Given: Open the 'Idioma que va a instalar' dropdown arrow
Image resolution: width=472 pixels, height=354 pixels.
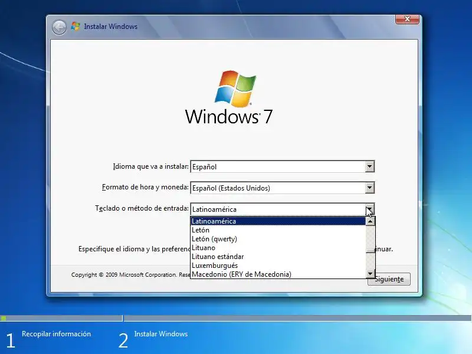Looking at the screenshot, I should point(370,166).
